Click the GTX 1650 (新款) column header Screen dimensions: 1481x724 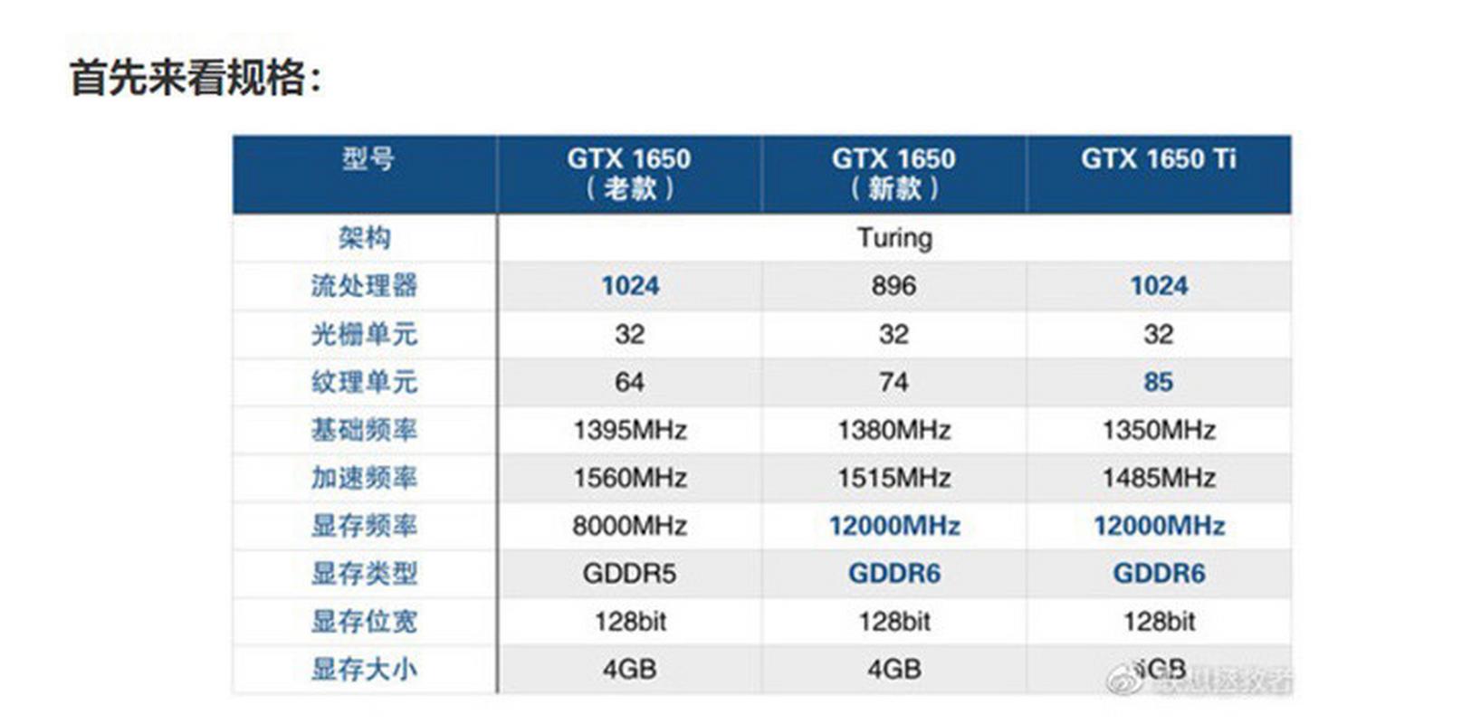(x=893, y=173)
